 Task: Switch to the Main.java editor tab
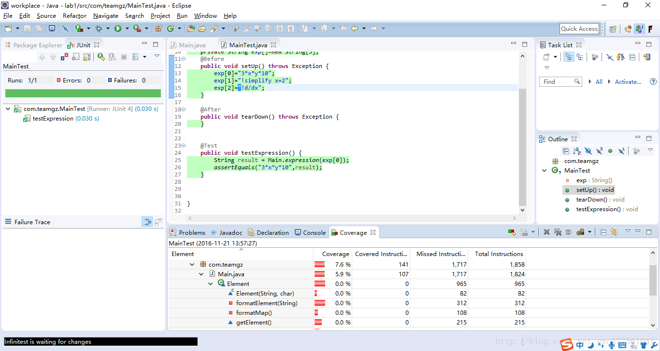(192, 45)
